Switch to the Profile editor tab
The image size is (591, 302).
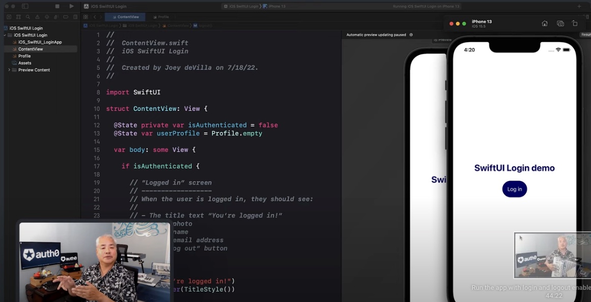161,17
